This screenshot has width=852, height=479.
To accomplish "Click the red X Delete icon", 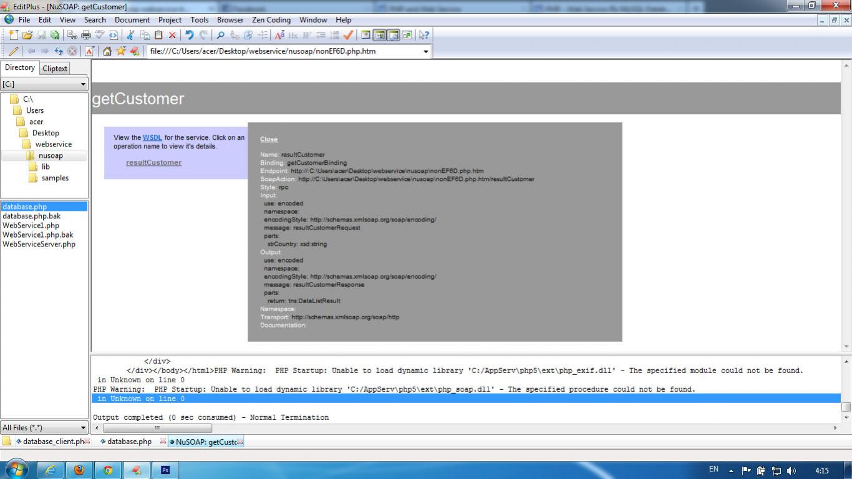I will click(x=172, y=35).
